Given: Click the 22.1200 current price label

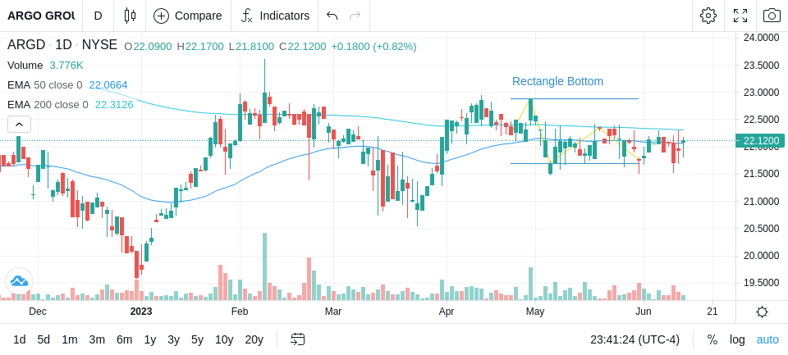Looking at the screenshot, I should 759,140.
